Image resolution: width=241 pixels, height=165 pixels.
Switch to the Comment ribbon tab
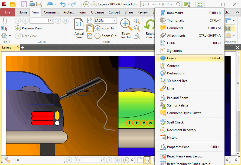[51, 12]
